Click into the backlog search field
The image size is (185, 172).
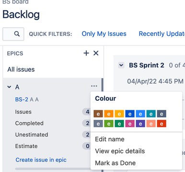(x=13, y=34)
